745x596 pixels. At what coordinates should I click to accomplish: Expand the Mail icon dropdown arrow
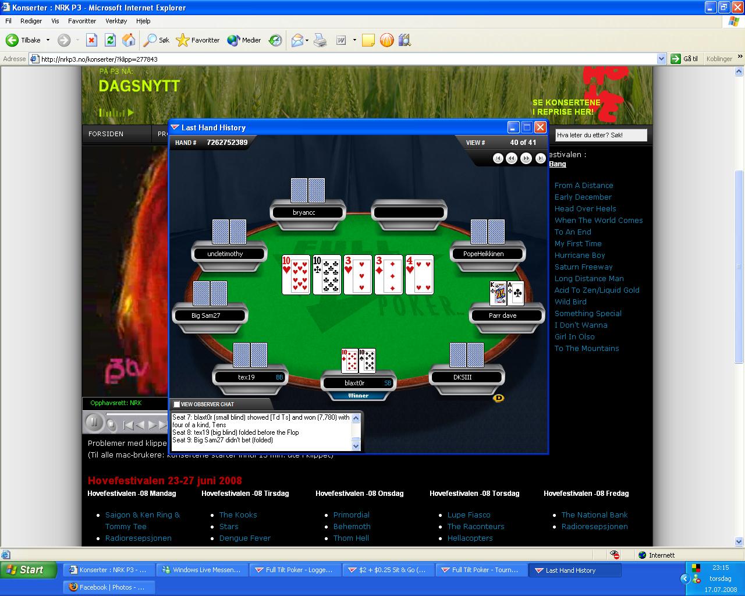pyautogui.click(x=307, y=40)
